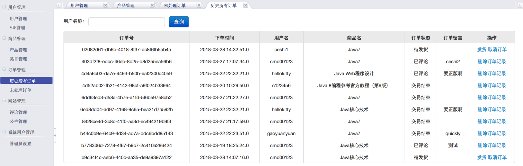Collapse sidebar using splitter arrow handle
The width and height of the screenshot is (523, 166).
[x=55, y=136]
